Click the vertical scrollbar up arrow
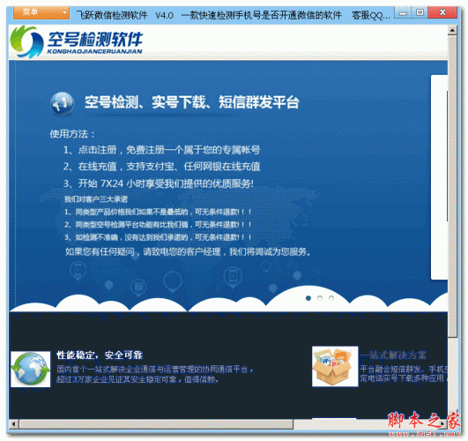Viewport: 468px width, 441px height. pos(452,30)
